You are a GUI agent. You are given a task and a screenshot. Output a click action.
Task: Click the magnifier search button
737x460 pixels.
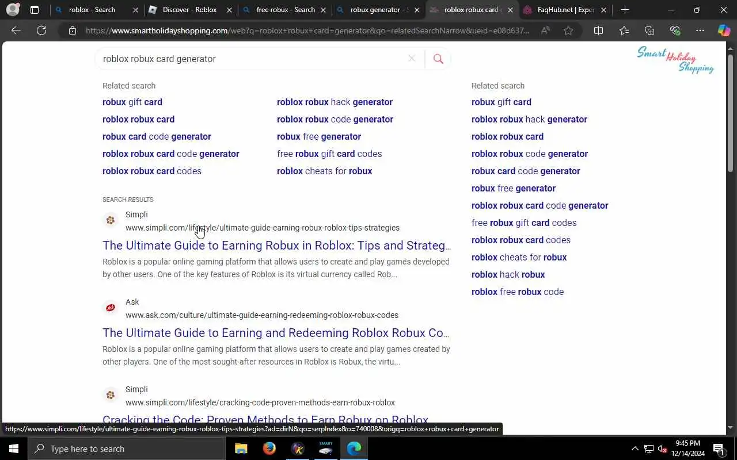[x=438, y=59]
